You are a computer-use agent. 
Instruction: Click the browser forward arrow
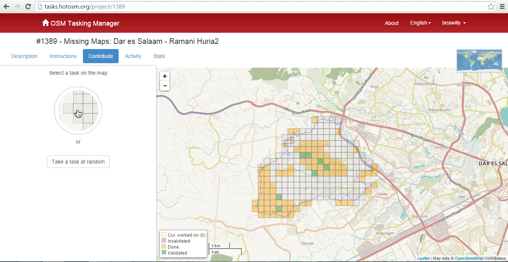[17, 6]
